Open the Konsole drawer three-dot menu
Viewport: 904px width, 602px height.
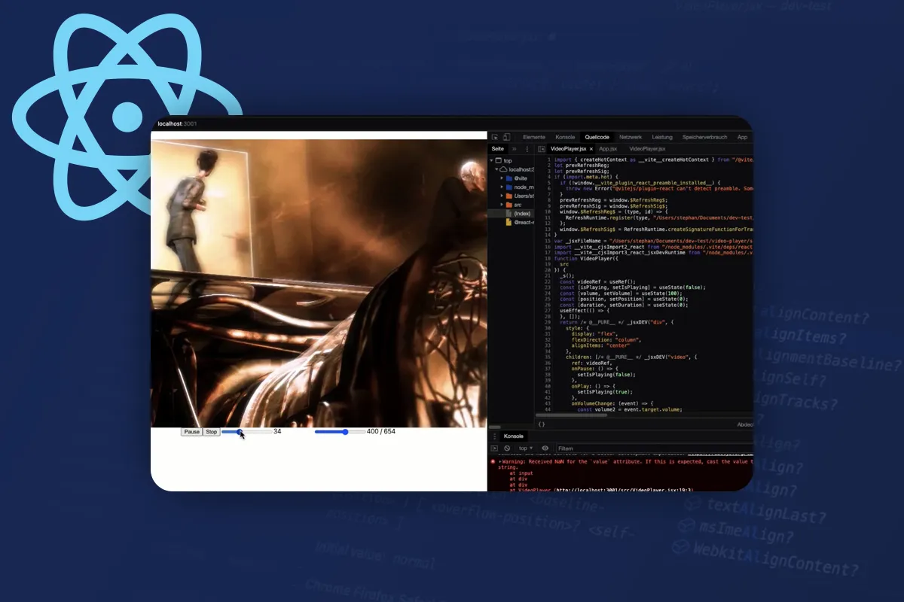[494, 436]
